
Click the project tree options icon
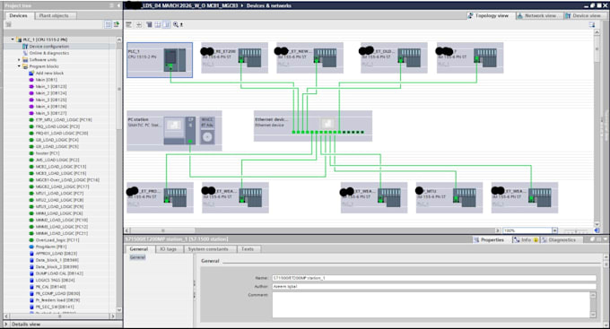(x=111, y=5)
